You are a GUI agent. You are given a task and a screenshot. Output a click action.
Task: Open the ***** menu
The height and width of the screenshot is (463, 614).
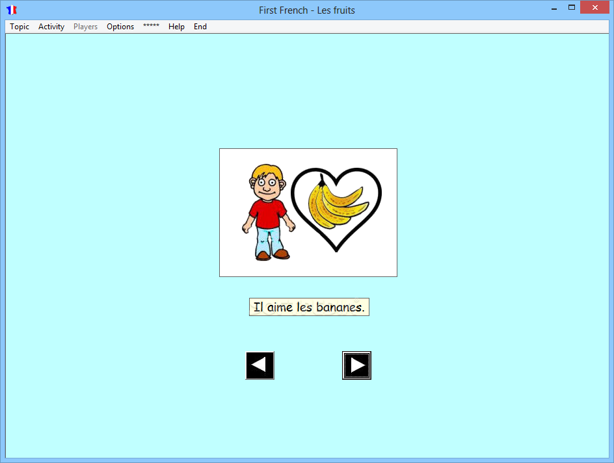151,27
